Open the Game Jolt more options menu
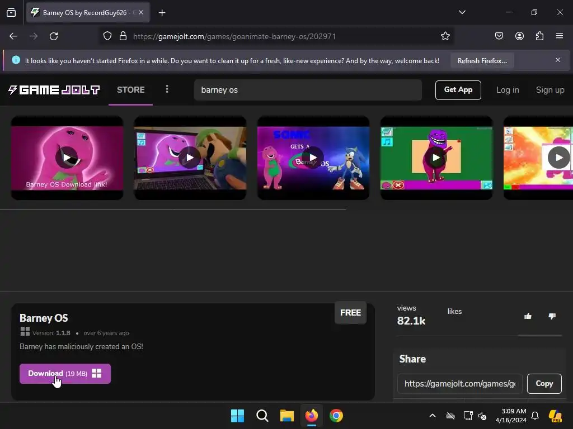The width and height of the screenshot is (573, 429). pyautogui.click(x=167, y=89)
